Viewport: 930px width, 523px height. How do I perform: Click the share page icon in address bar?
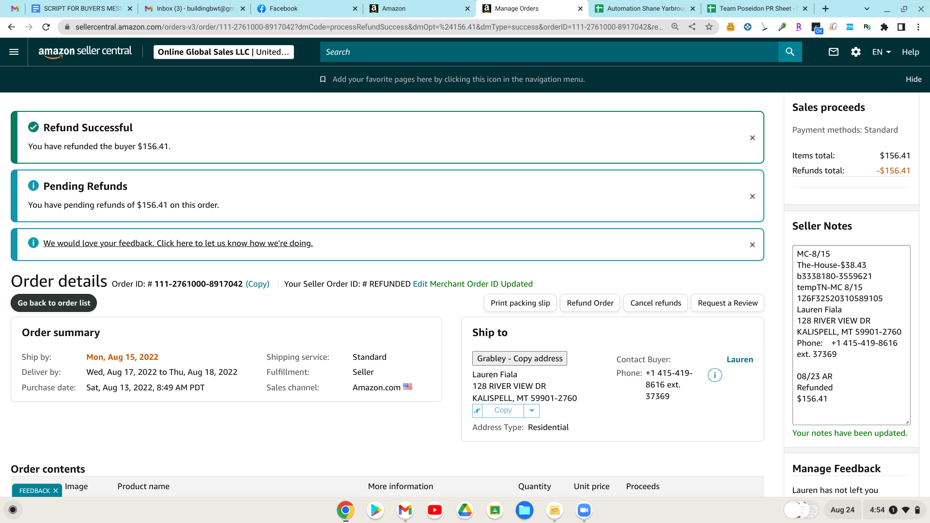click(692, 27)
